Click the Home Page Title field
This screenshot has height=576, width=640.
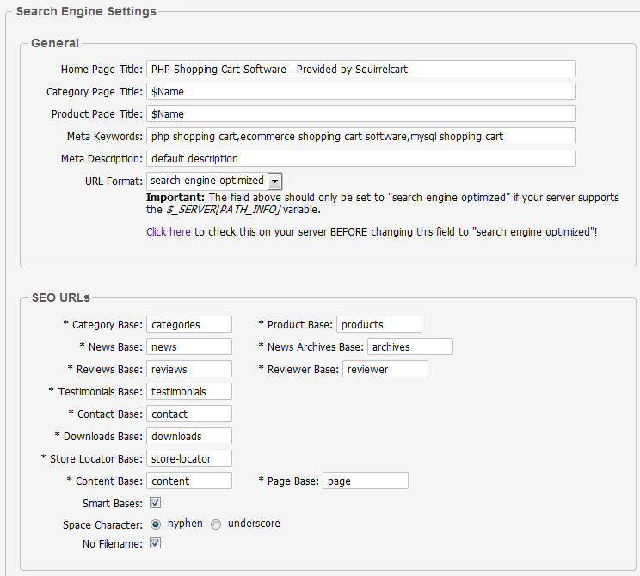360,69
